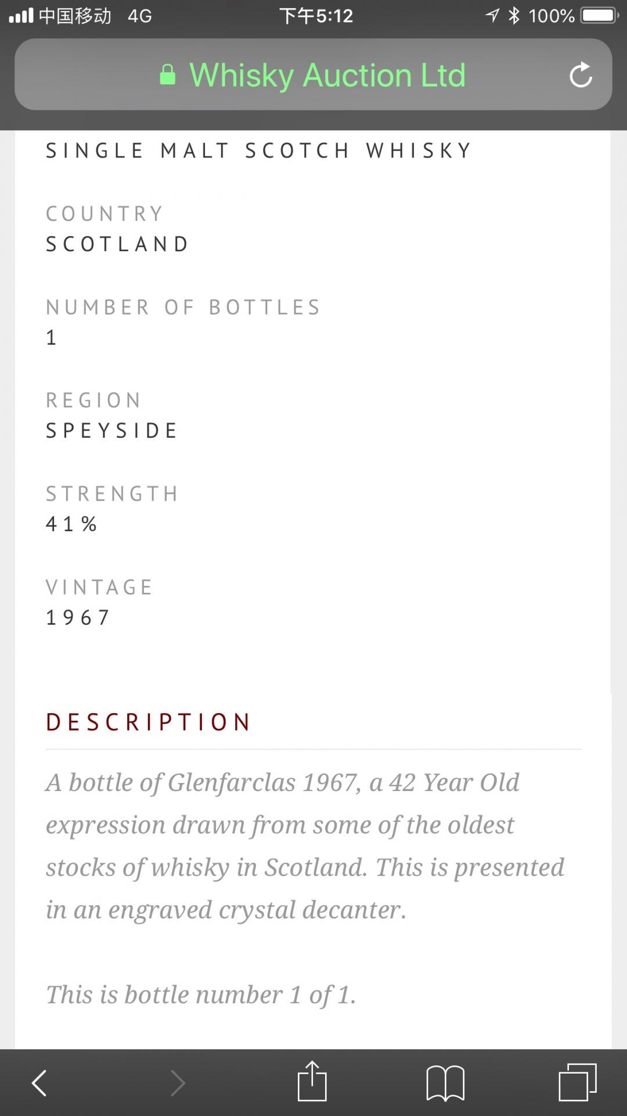Reload the Whisky Auction page
627x1116 pixels.
tap(581, 75)
